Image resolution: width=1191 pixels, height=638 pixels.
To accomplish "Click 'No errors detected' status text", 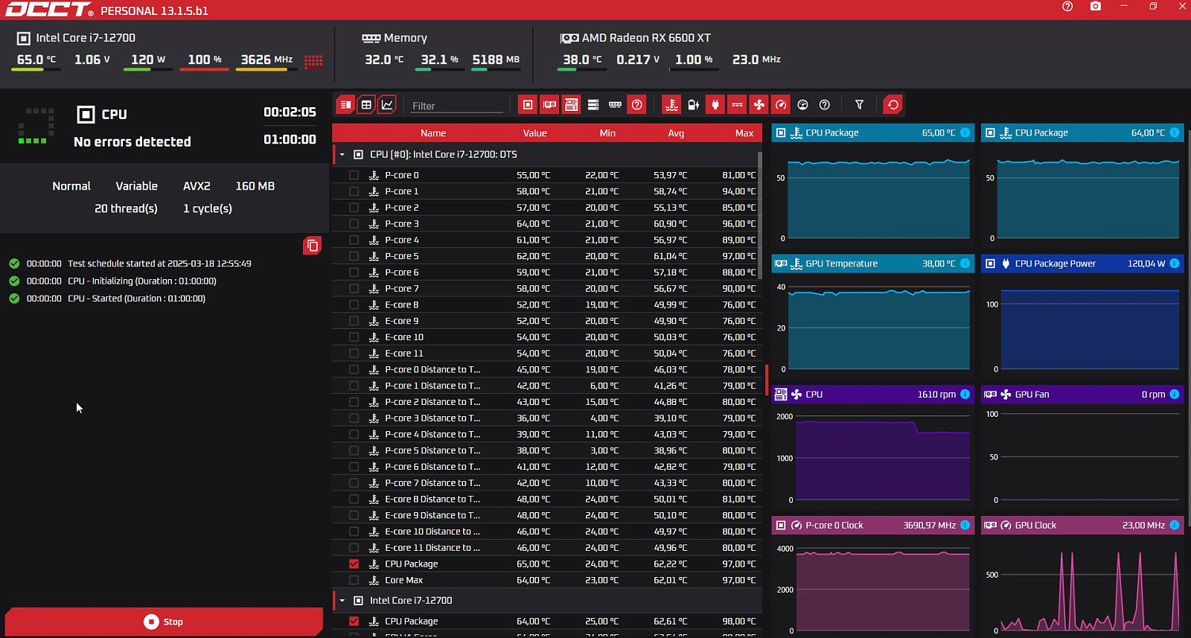I will point(132,141).
